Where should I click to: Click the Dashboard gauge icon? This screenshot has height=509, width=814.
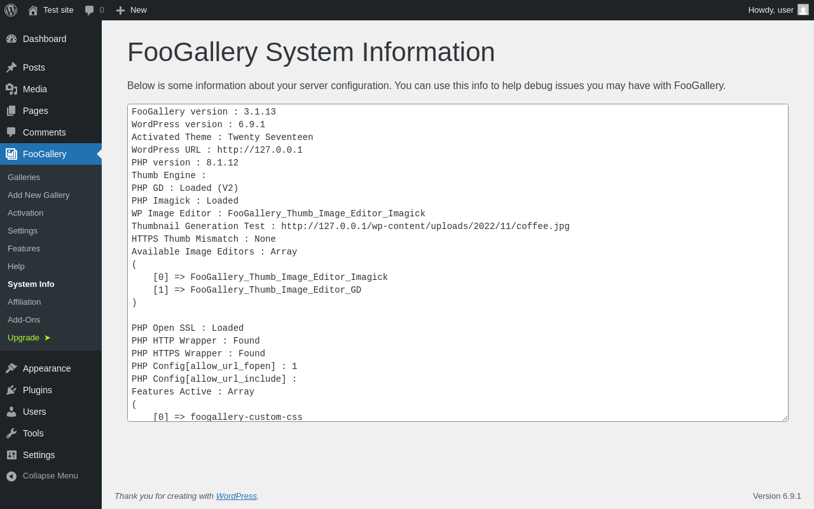(x=11, y=39)
